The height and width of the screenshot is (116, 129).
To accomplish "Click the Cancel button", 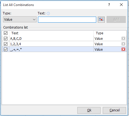I will click(115, 110).
